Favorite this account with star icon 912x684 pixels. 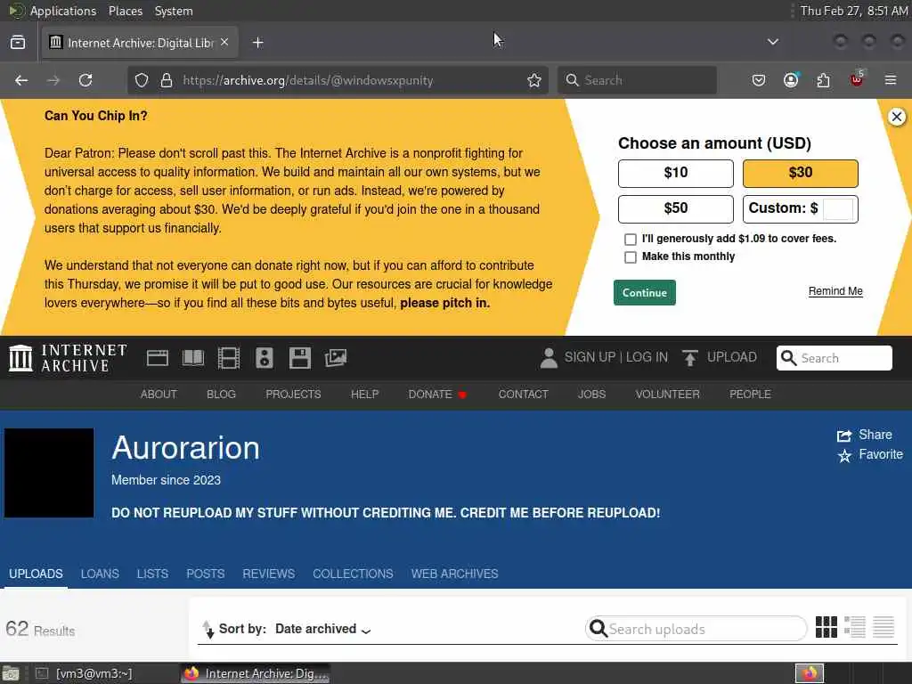point(870,455)
